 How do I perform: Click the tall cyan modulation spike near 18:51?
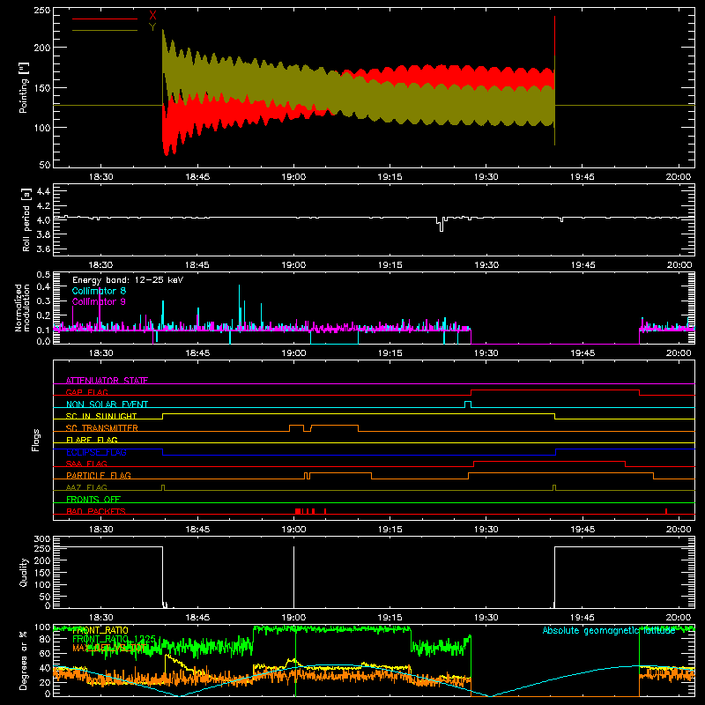pyautogui.click(x=239, y=308)
